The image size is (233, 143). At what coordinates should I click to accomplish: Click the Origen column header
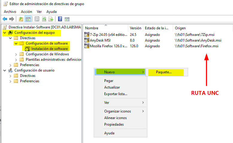pos(180,28)
